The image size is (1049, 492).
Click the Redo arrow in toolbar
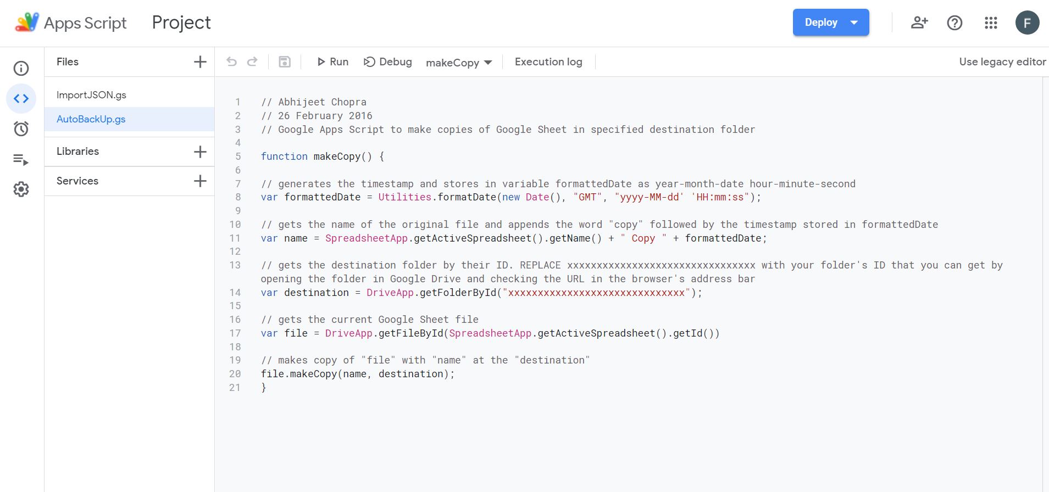(x=252, y=62)
